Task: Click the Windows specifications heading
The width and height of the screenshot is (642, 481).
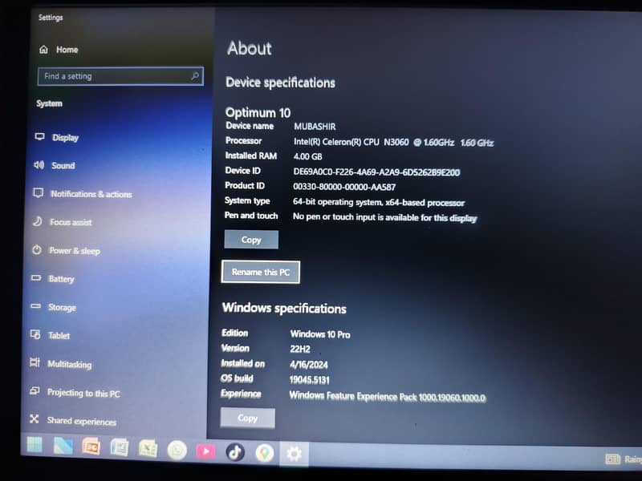Action: pyautogui.click(x=284, y=308)
